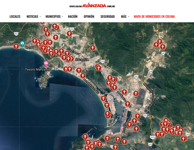Navigate to the OPINIÓN section

coord(89,17)
